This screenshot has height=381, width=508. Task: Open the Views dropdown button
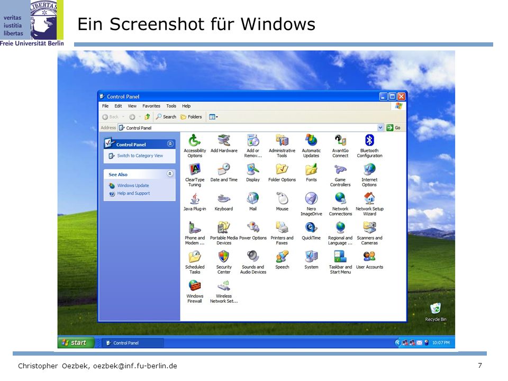tap(213, 117)
